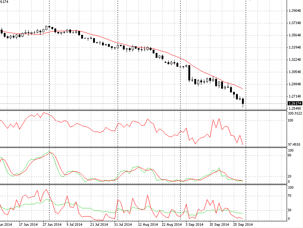Click the 15 Sep 2014 date label
The width and height of the screenshot is (303, 228).
[x=219, y=225]
